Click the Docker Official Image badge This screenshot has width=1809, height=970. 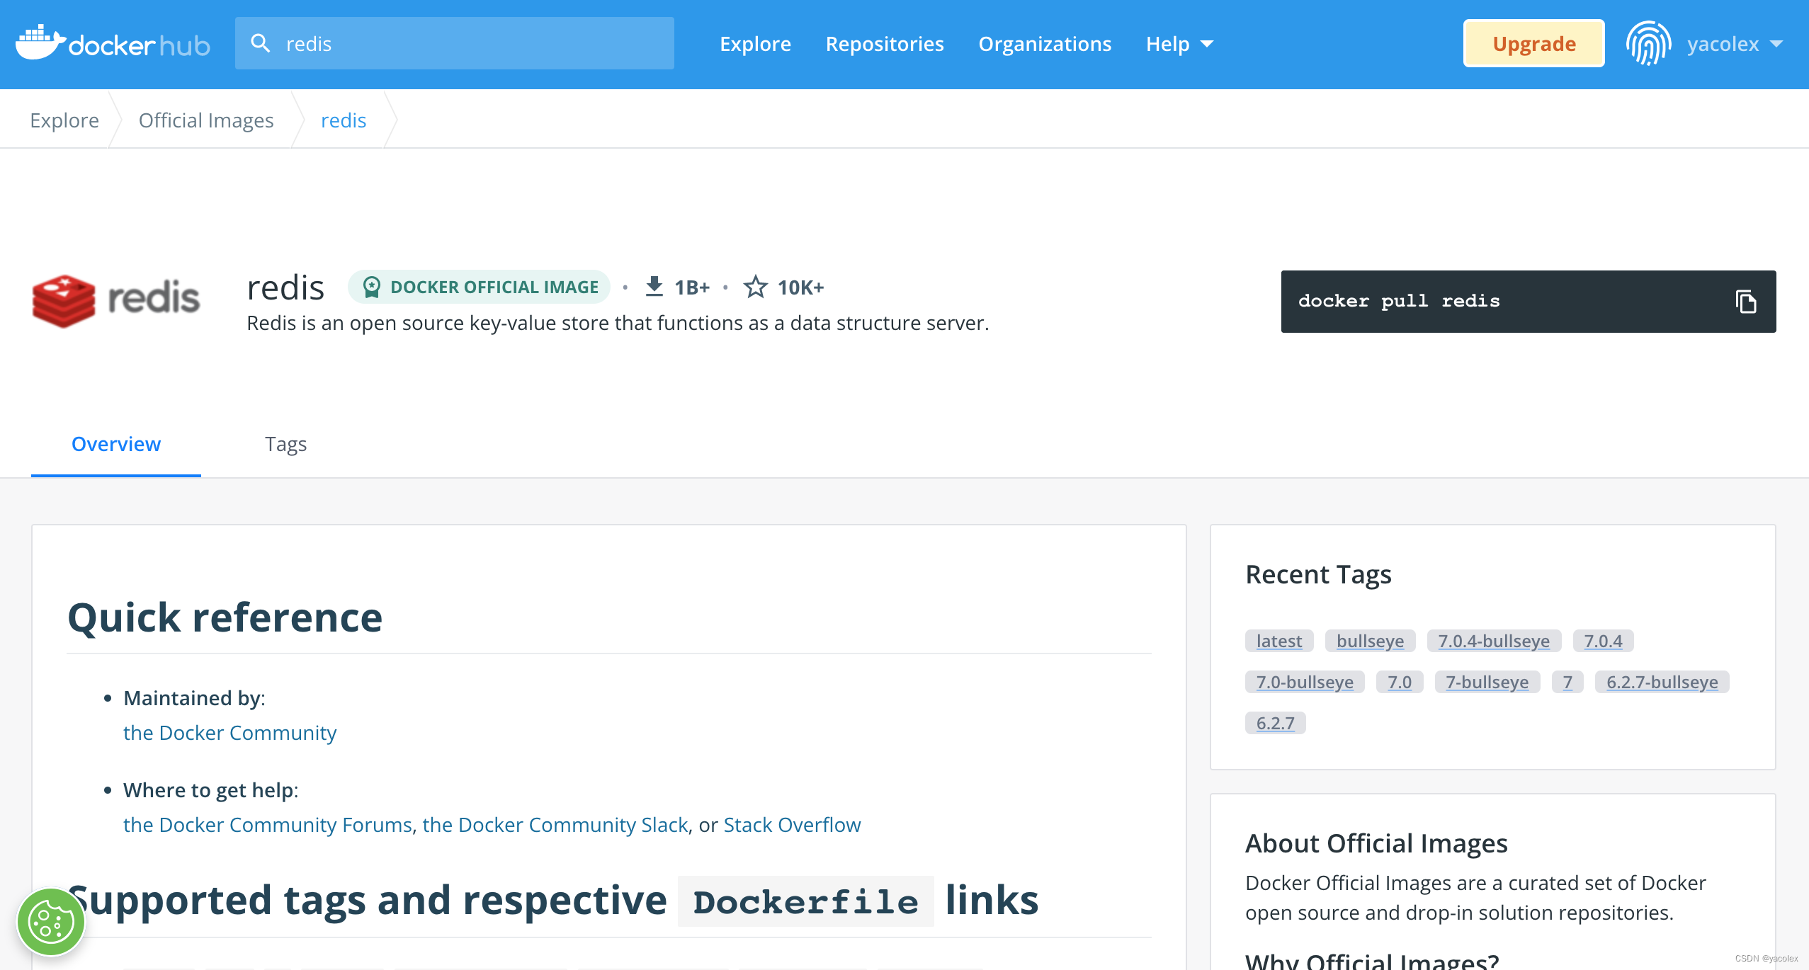pos(480,287)
